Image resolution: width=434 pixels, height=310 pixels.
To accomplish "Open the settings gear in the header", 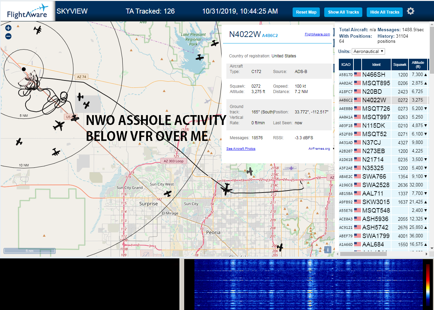I will point(411,11).
